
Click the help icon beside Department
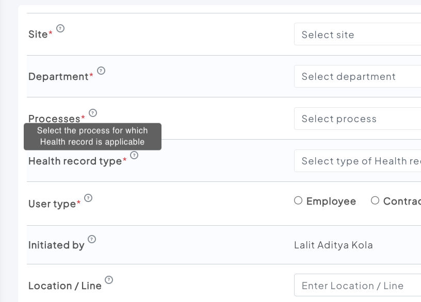pos(101,71)
